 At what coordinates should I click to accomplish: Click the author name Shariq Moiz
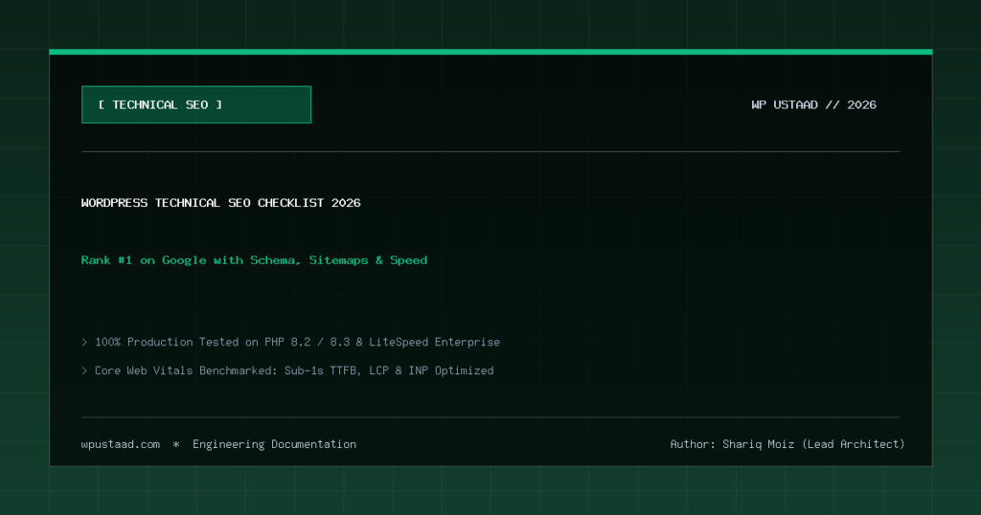759,444
